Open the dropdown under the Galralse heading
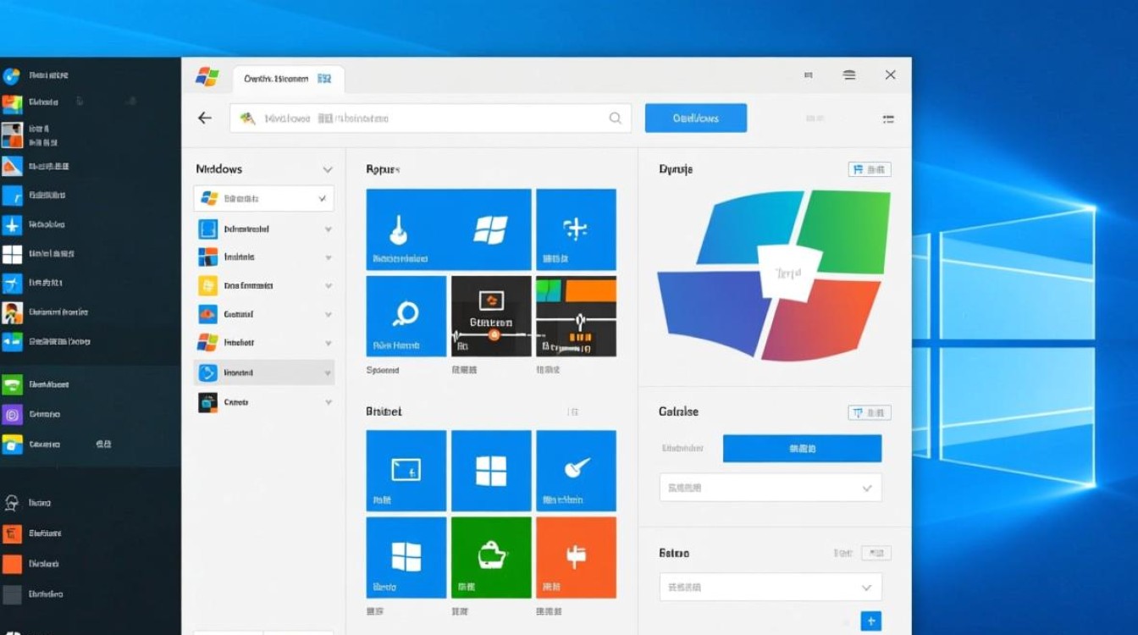The image size is (1138, 635). coord(770,488)
